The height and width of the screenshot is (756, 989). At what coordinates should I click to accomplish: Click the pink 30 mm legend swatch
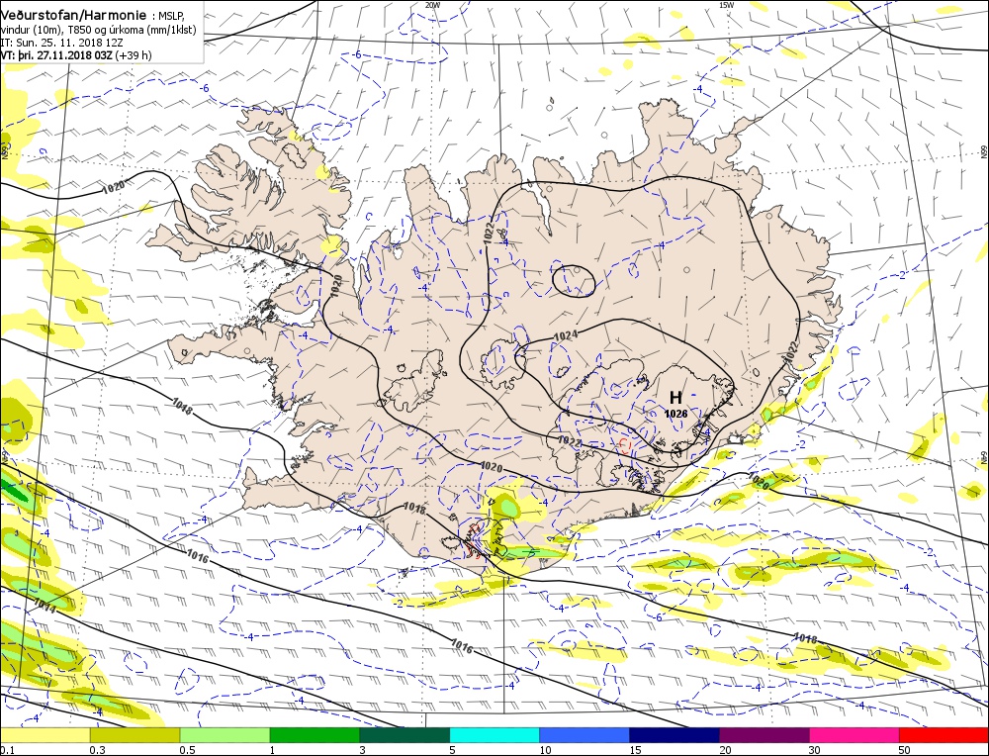pyautogui.click(x=854, y=734)
